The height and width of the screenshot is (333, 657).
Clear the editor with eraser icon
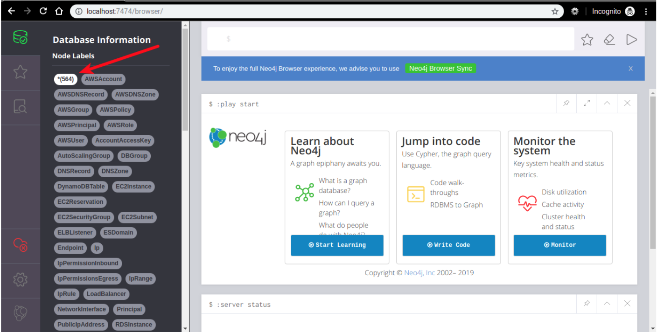coord(609,40)
